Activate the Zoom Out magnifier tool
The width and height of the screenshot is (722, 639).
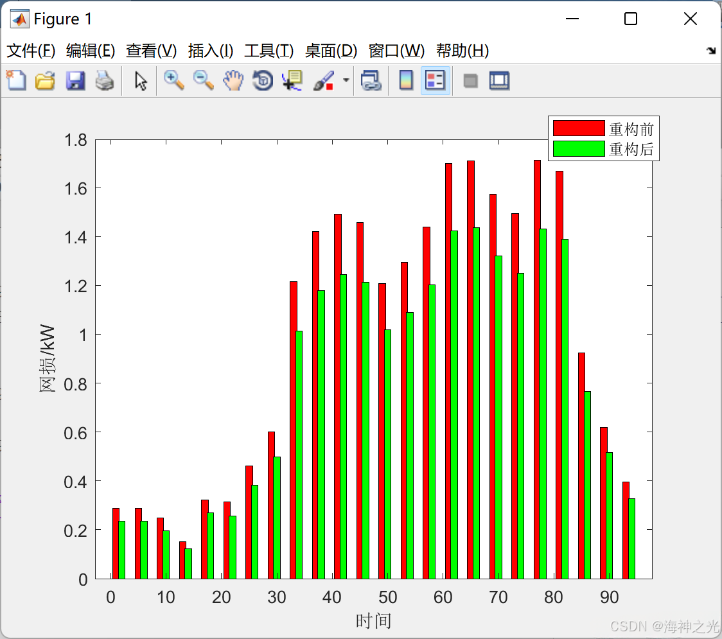pyautogui.click(x=203, y=80)
